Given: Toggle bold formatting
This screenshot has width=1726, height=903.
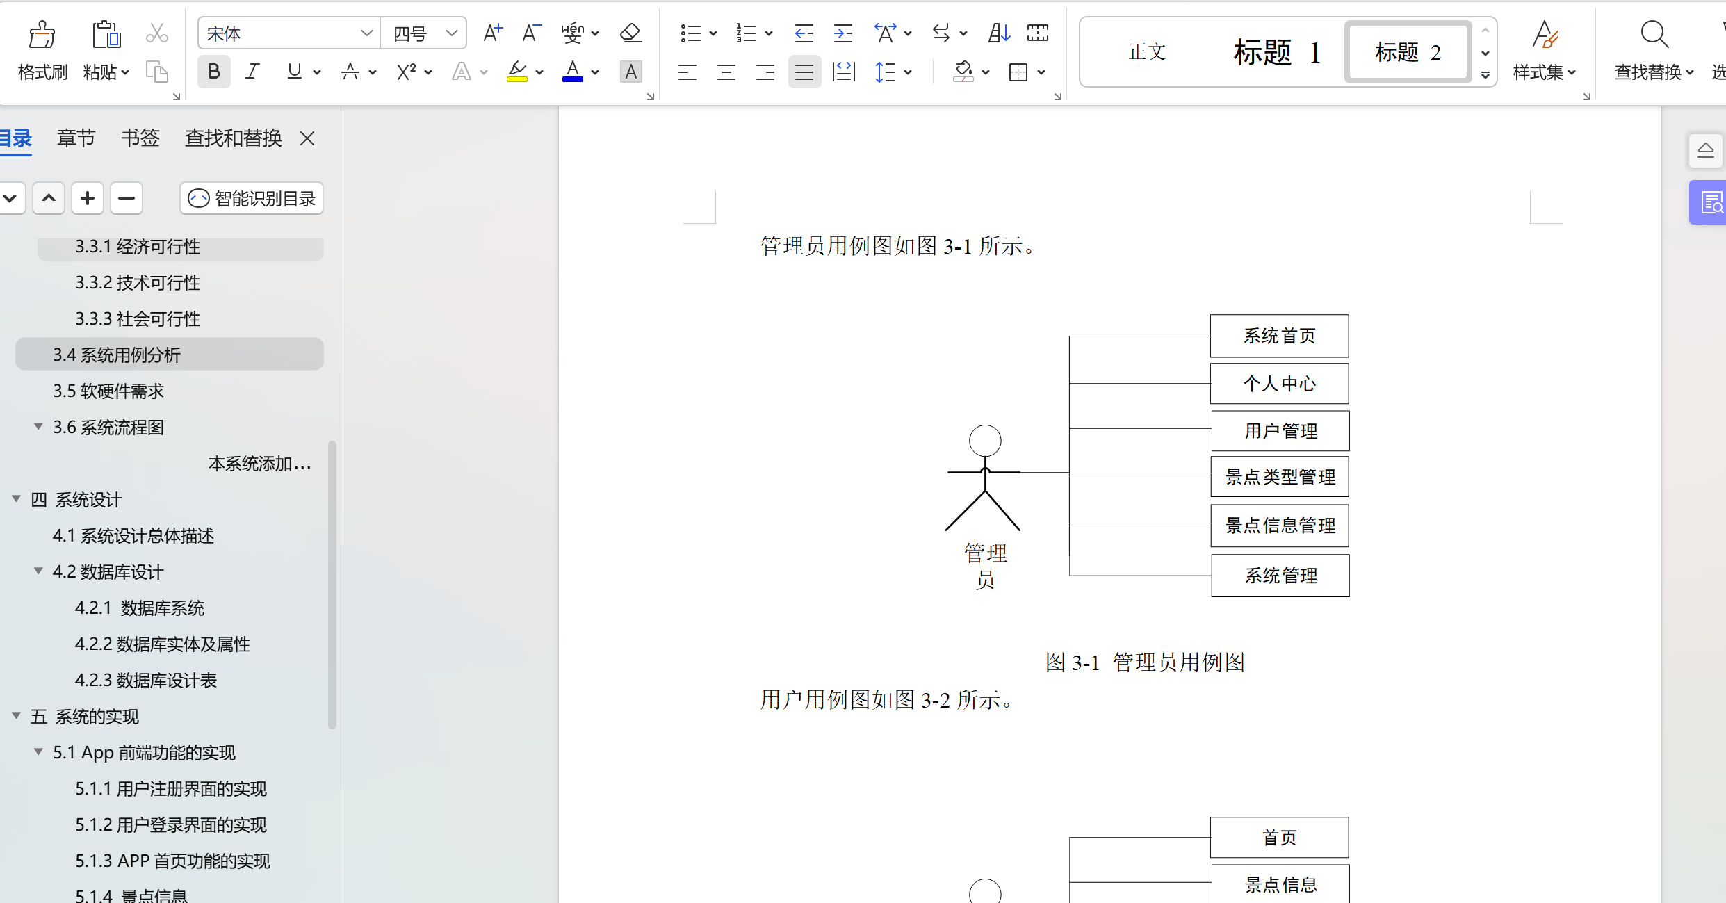Looking at the screenshot, I should (213, 71).
